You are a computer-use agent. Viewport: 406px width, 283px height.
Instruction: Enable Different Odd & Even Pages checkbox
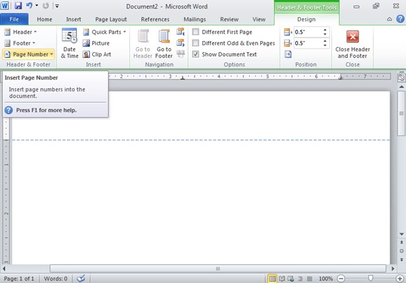196,43
